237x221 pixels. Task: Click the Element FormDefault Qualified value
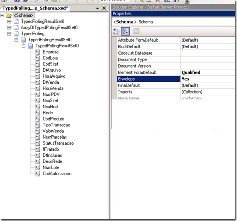pyautogui.click(x=191, y=72)
